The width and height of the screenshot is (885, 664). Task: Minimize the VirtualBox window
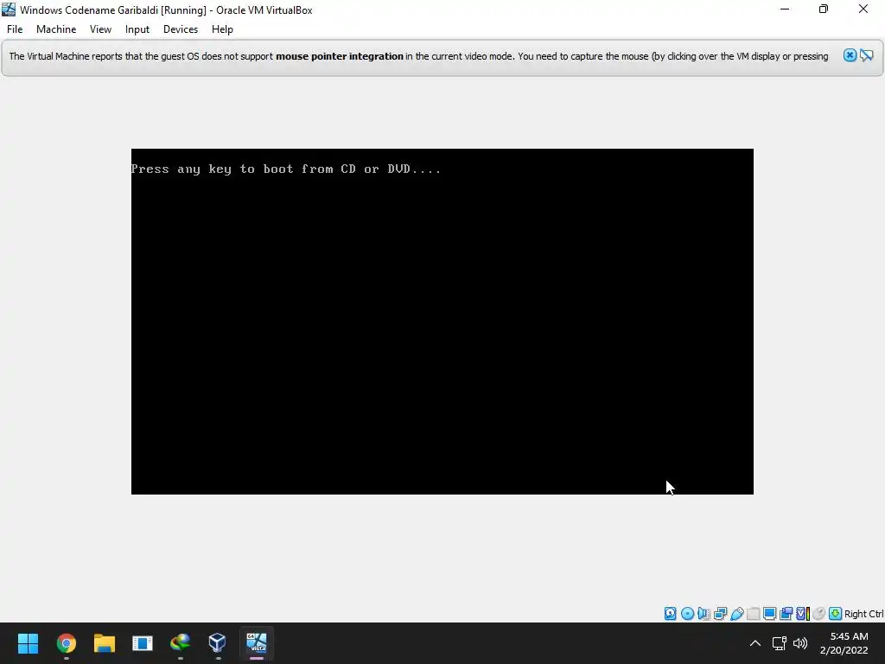pos(785,9)
